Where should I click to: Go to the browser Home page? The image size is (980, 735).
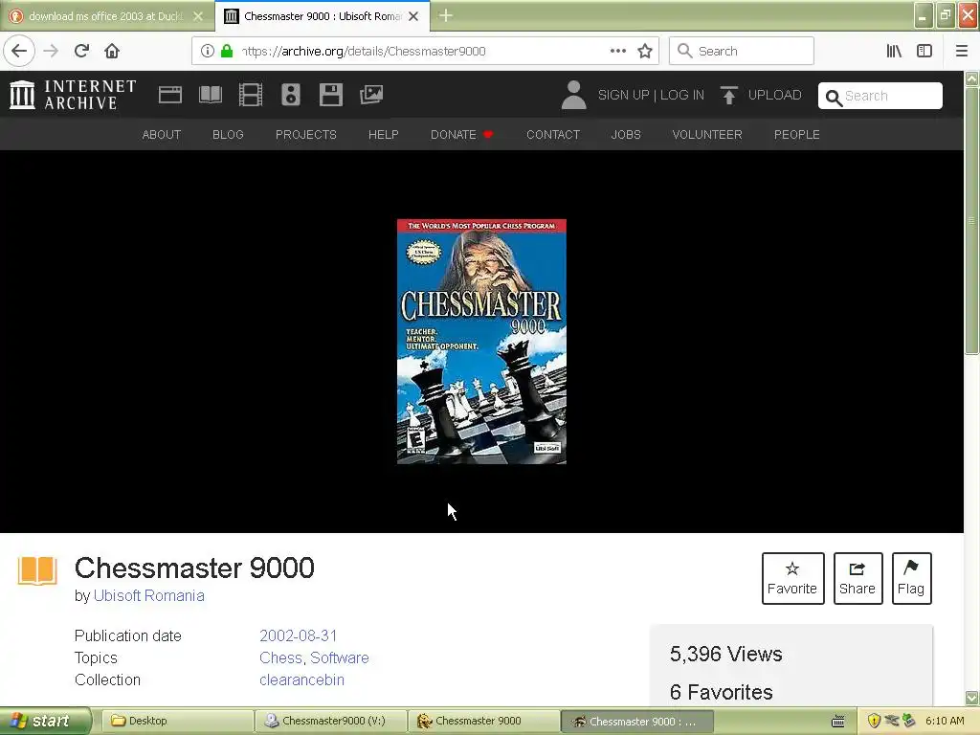coord(112,51)
